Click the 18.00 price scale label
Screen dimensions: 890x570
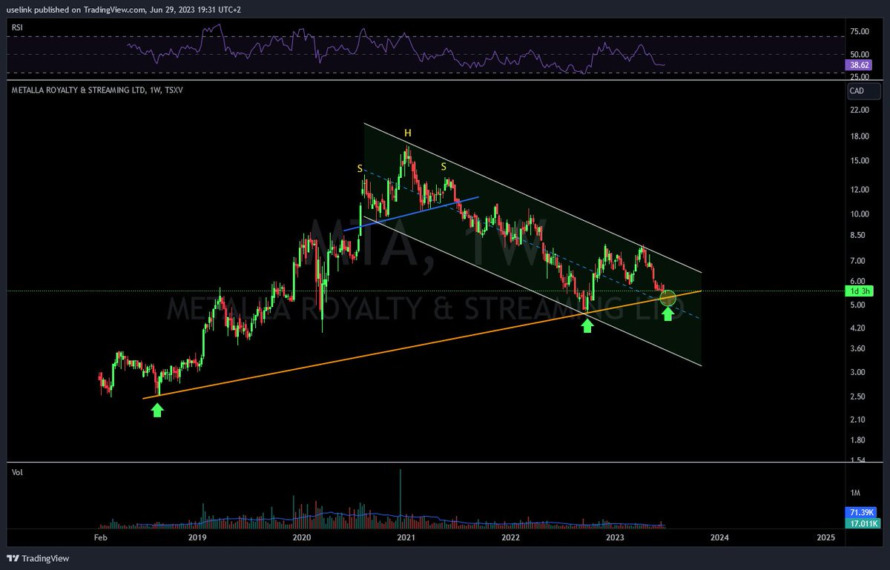point(860,136)
